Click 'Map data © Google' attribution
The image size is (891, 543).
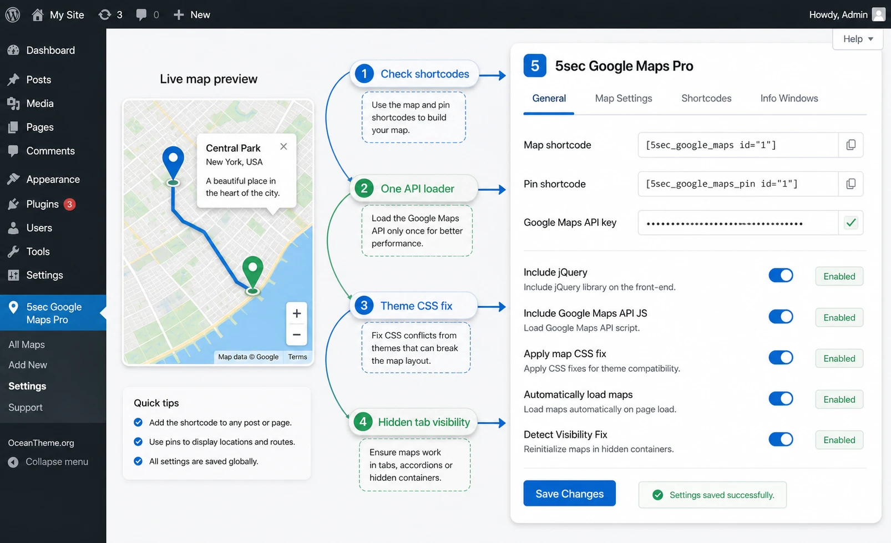248,357
